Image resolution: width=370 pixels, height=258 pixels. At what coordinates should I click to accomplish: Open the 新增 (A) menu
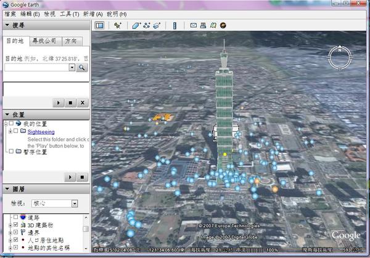tap(92, 14)
